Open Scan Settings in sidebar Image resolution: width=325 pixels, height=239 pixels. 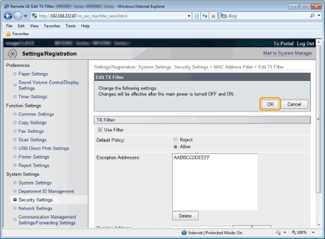pos(33,140)
